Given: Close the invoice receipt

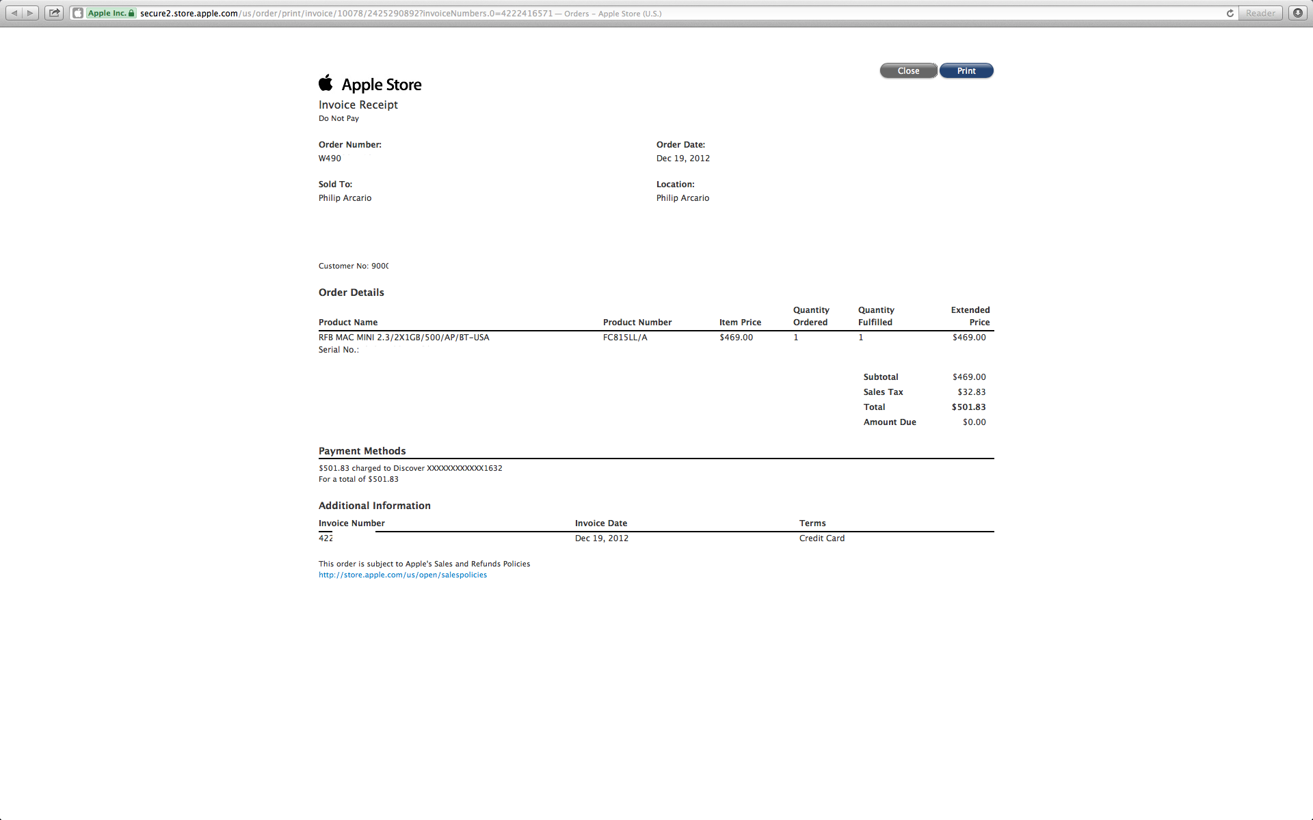Looking at the screenshot, I should 908,71.
